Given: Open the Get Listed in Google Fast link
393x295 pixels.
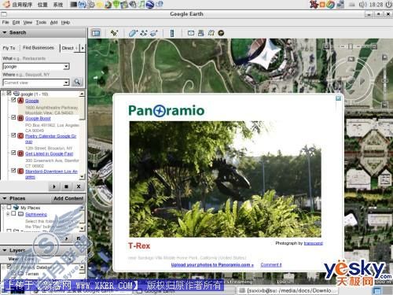Looking at the screenshot, I should pyautogui.click(x=50, y=153).
